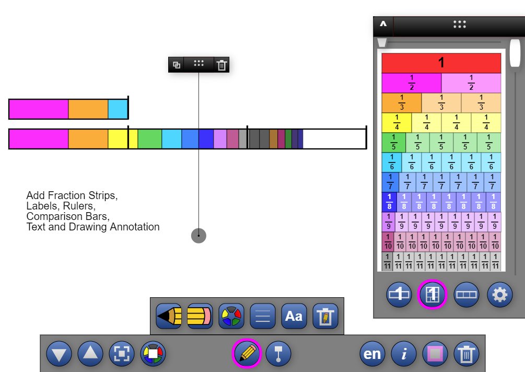
Task: Open the information button
Action: [404, 354]
